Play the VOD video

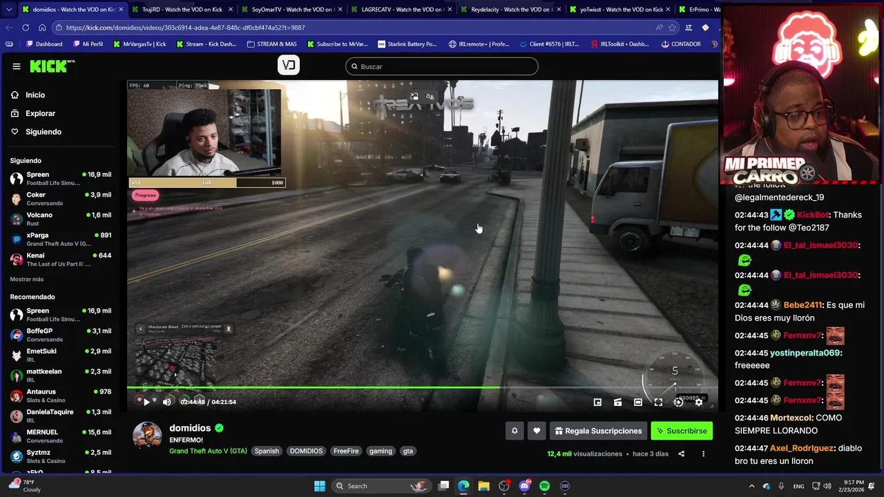(146, 402)
